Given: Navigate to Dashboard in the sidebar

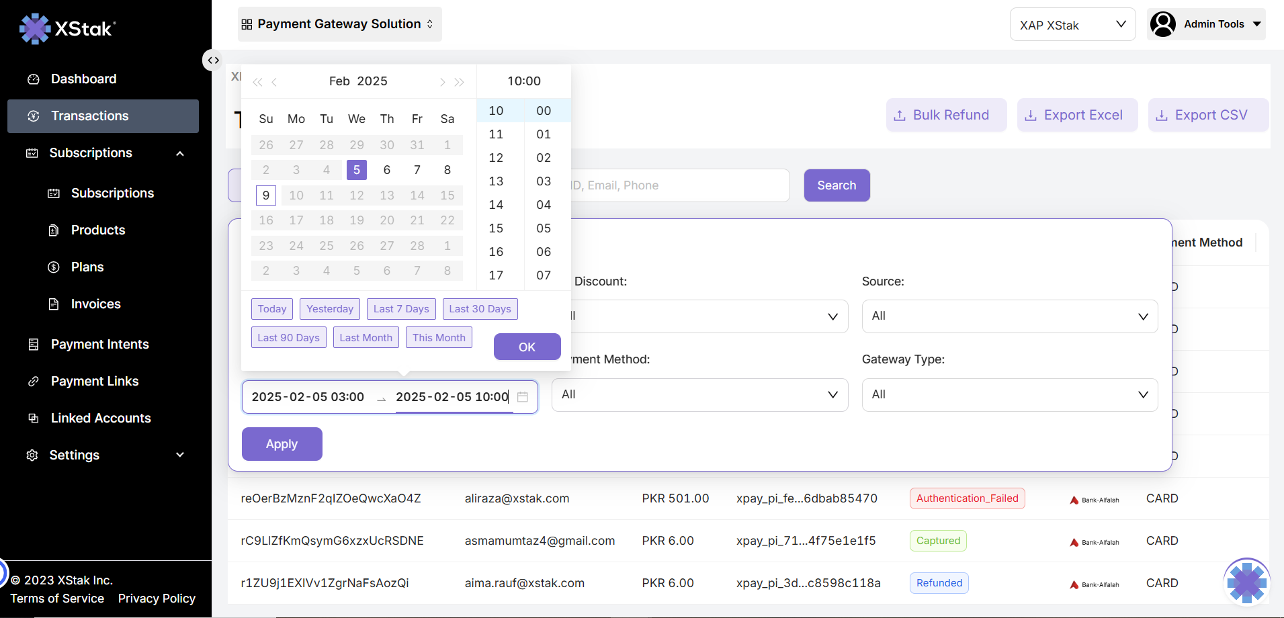Looking at the screenshot, I should click(x=83, y=79).
